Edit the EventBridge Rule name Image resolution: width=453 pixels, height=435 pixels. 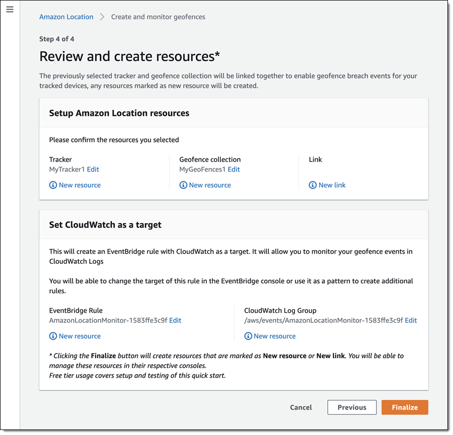[x=175, y=320]
